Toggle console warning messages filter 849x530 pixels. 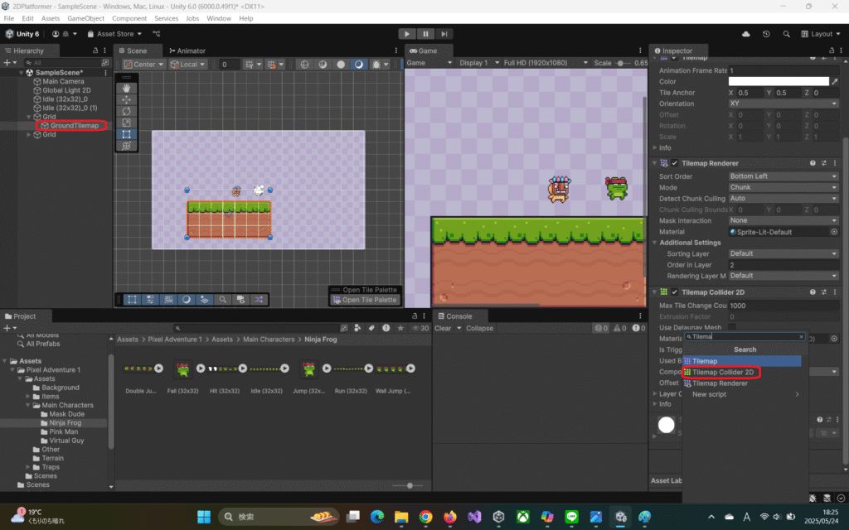click(x=620, y=328)
